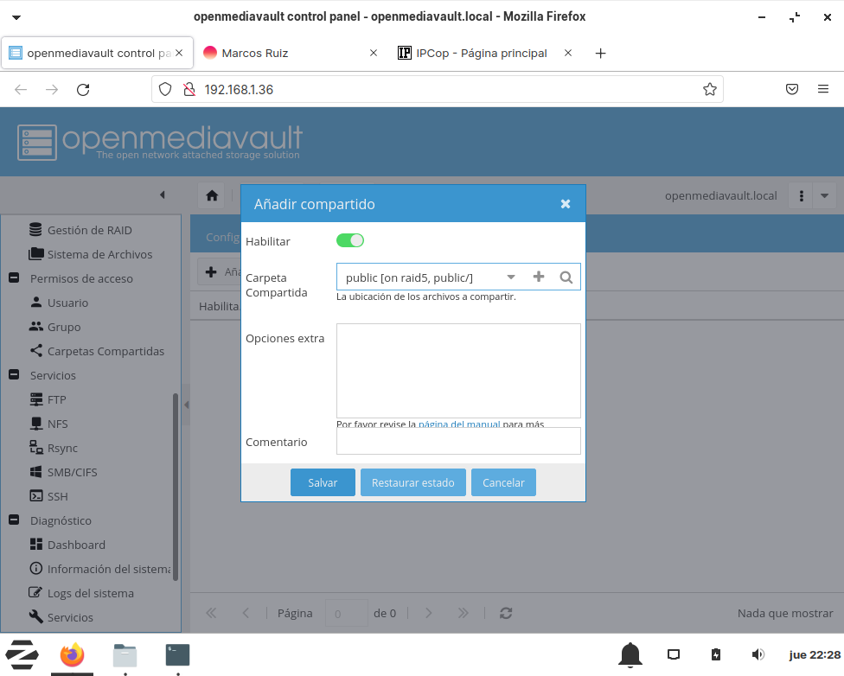Open SMB/CIFS in the sidebar

(x=72, y=472)
